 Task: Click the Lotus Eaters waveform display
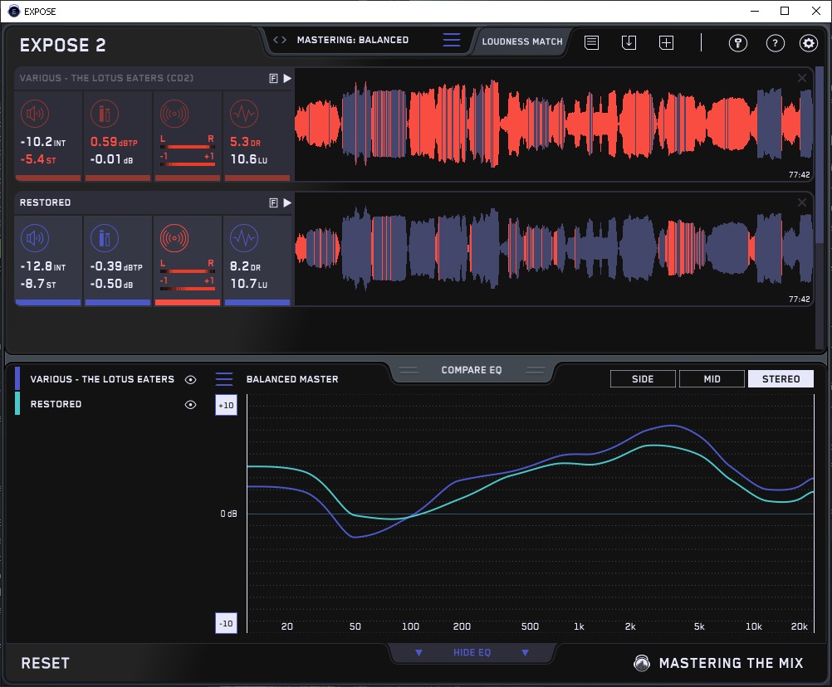[554, 124]
